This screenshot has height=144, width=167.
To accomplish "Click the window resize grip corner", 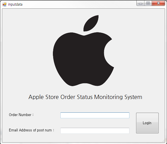I will 163,141.
